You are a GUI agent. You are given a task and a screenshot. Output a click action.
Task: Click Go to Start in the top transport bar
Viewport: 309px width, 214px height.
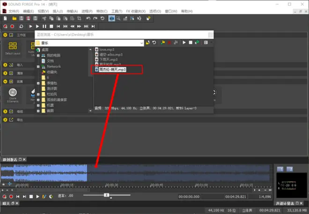[58, 26]
